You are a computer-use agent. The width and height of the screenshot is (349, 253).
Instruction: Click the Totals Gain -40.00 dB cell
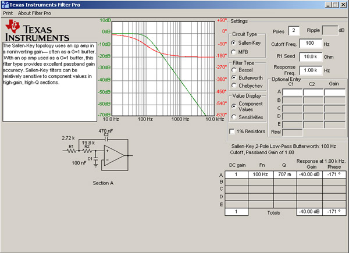309,212
